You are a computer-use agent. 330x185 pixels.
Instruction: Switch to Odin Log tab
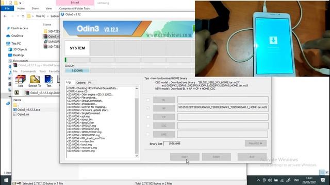pyautogui.click(x=69, y=82)
